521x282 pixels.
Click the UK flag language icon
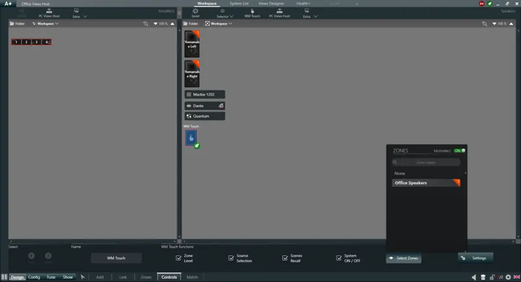[516, 277]
